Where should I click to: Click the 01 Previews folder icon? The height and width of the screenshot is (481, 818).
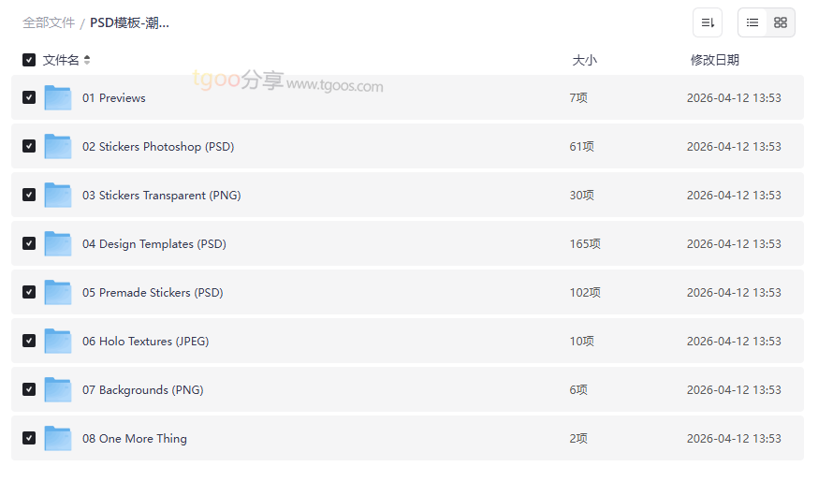(x=58, y=97)
